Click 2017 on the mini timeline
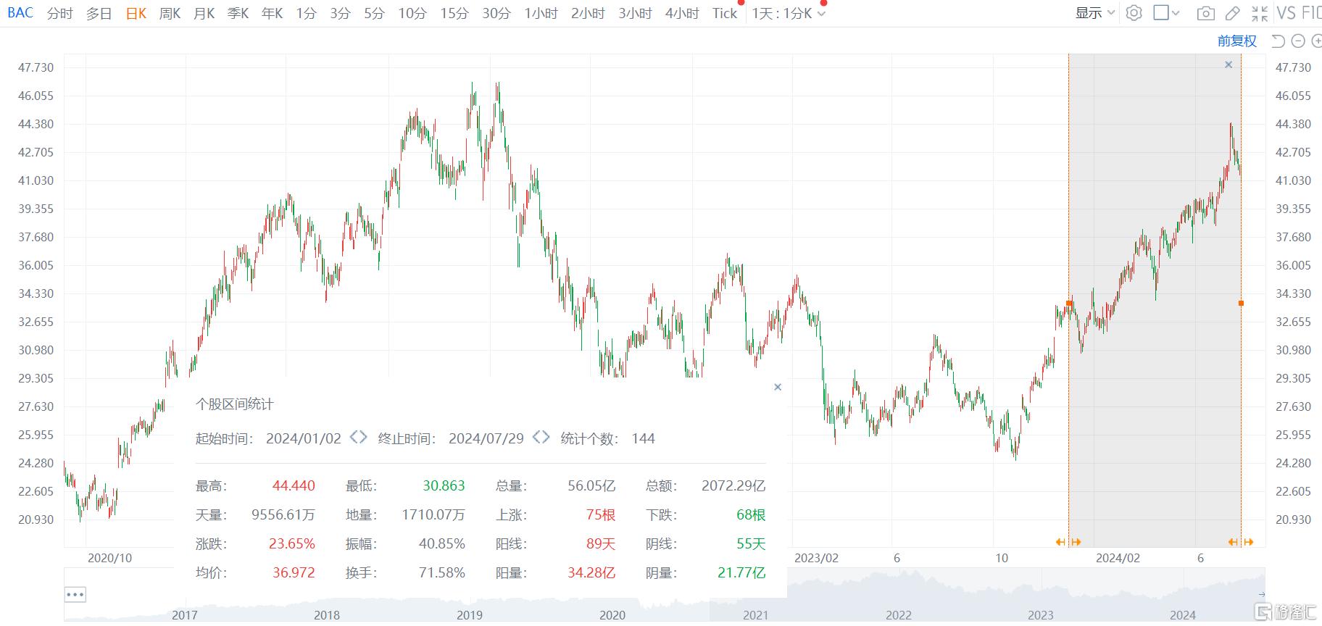 point(184,614)
